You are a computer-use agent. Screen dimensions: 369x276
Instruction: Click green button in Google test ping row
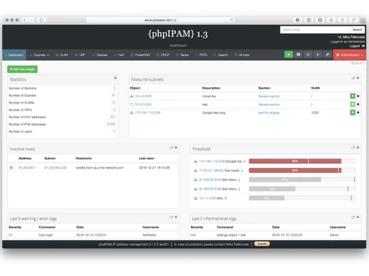[353, 113]
